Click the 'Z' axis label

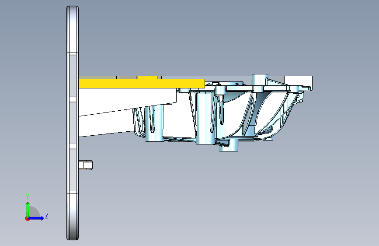(47, 215)
